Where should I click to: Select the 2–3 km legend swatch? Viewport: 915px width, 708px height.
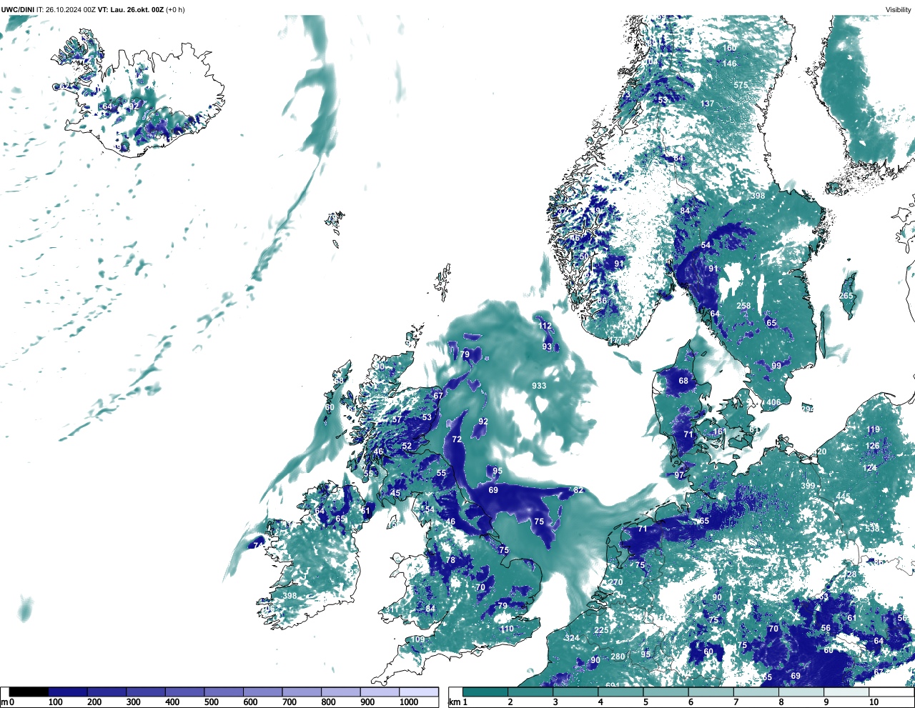point(530,692)
